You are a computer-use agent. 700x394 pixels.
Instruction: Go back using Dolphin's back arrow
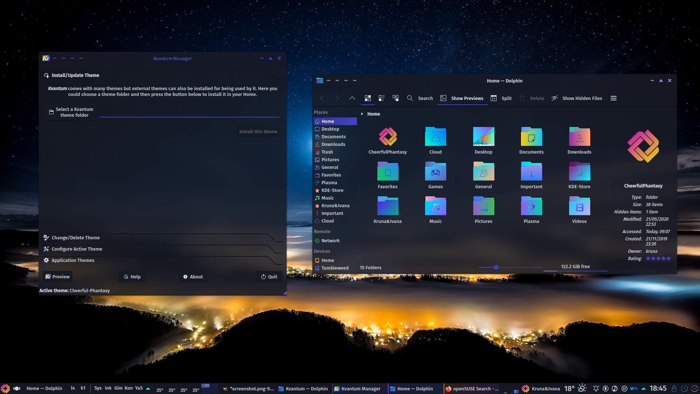322,98
